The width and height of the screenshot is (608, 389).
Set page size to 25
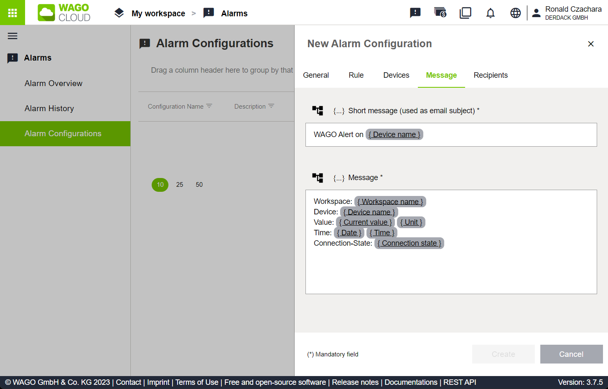pyautogui.click(x=180, y=185)
